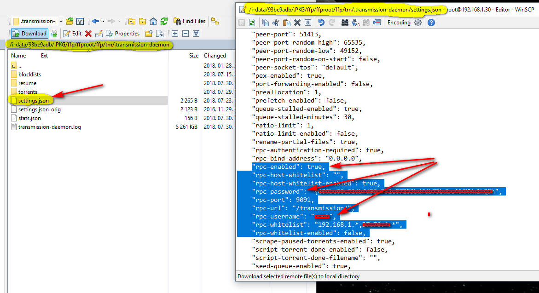
Task: Click the Edit button in file panel
Action: click(x=72, y=34)
